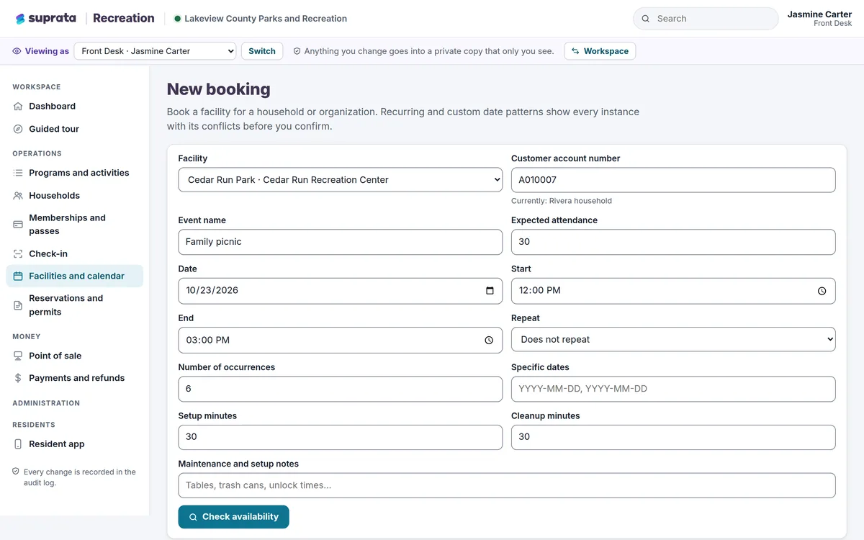Click the Dashboard home icon

point(18,107)
